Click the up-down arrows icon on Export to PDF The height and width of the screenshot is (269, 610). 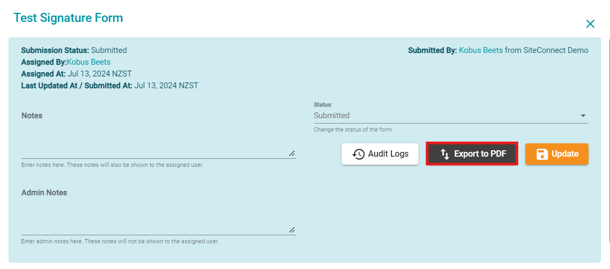(x=445, y=154)
